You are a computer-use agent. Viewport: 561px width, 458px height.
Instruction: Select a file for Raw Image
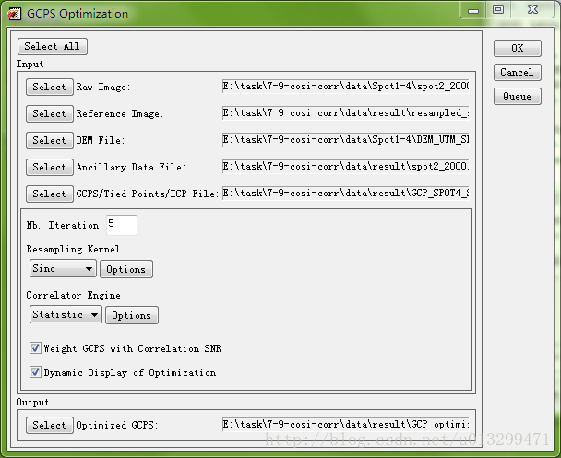point(50,88)
